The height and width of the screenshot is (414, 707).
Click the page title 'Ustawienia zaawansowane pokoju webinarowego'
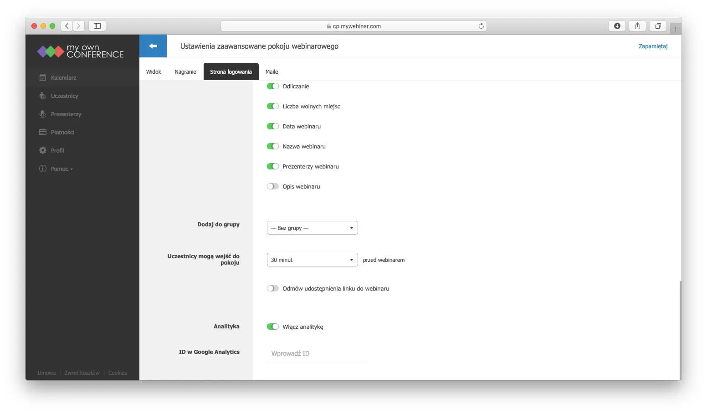[259, 46]
